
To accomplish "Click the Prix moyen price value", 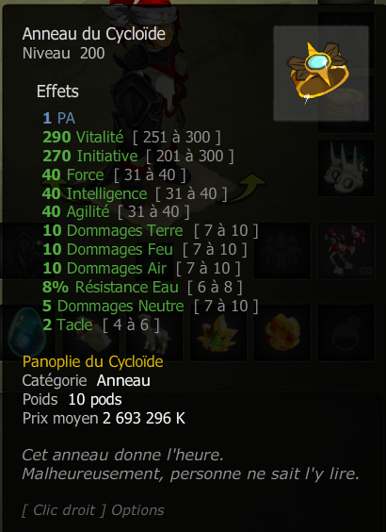I will 144,419.
